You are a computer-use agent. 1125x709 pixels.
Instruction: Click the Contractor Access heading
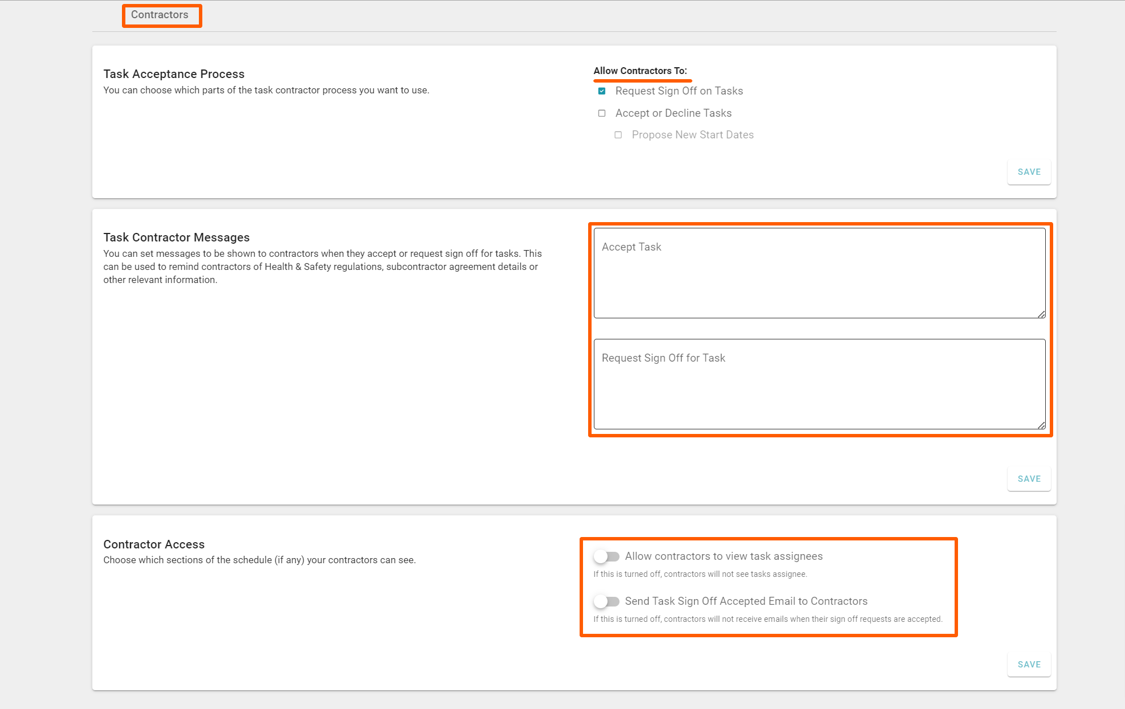[154, 544]
